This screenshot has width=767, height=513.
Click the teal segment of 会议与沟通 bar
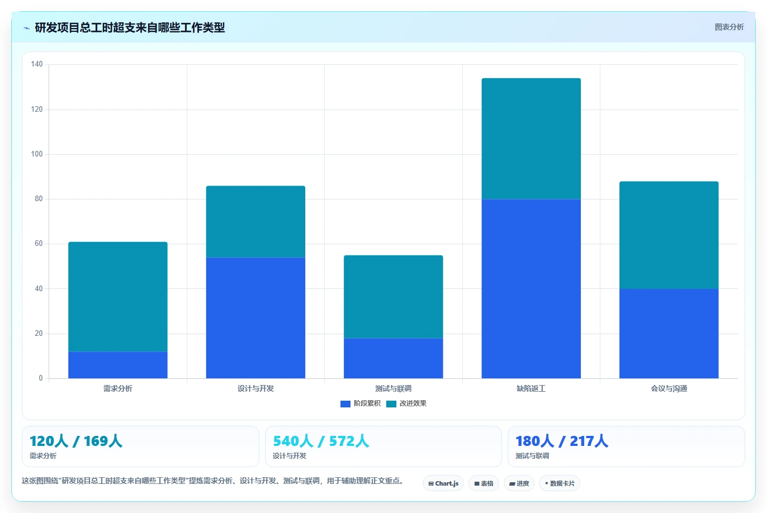(669, 235)
